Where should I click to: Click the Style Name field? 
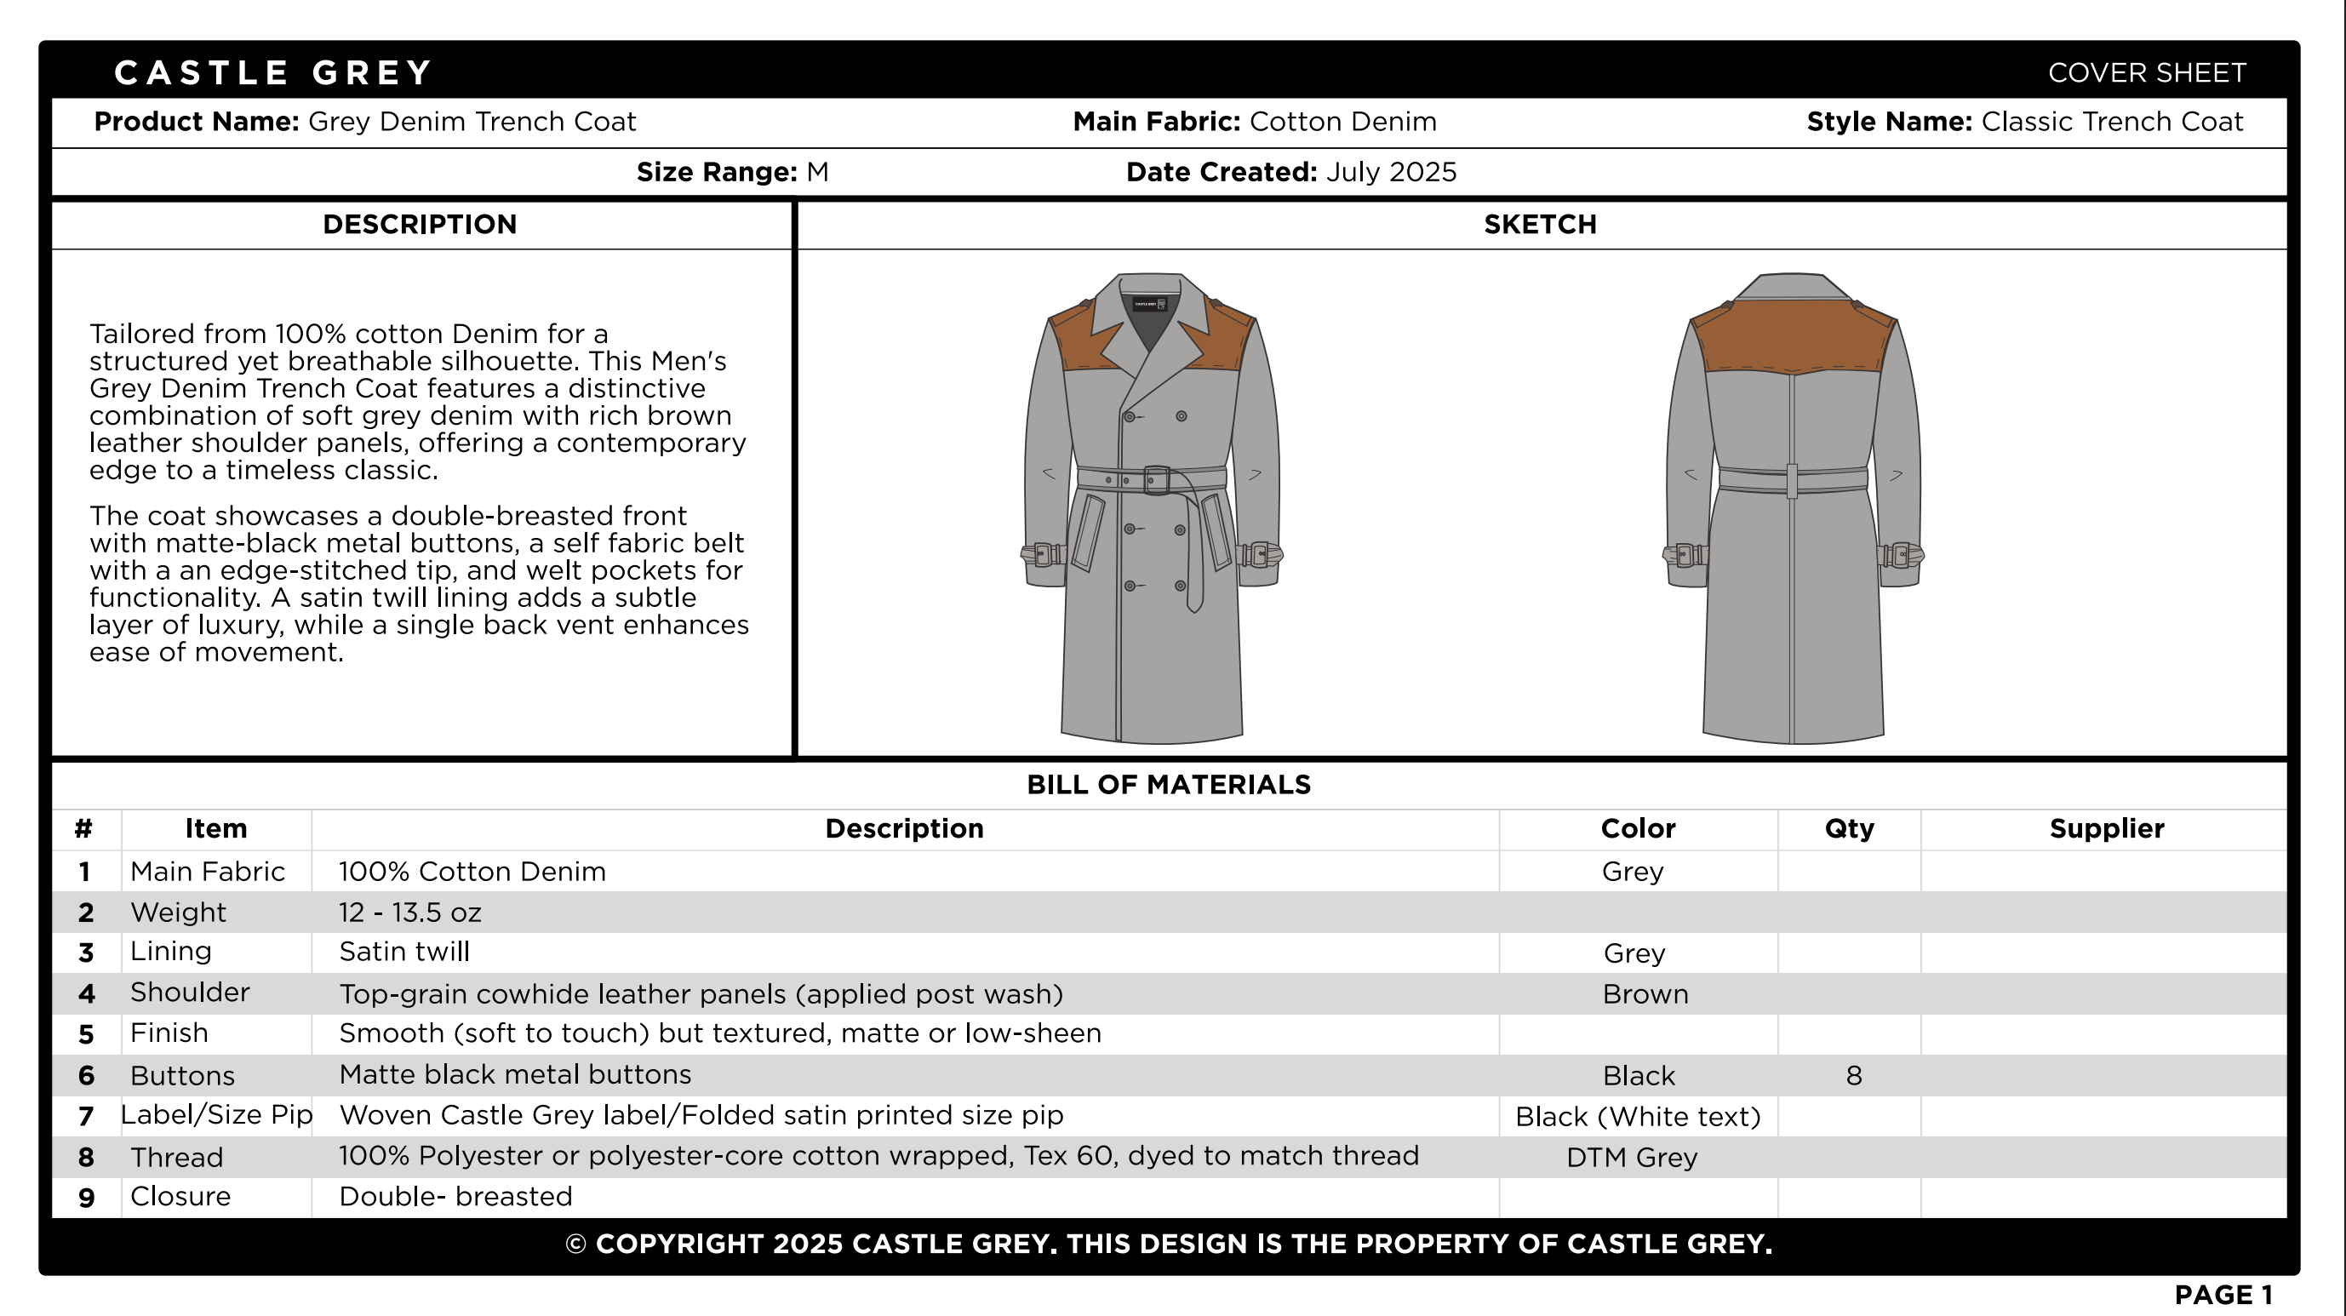coord(2023,122)
